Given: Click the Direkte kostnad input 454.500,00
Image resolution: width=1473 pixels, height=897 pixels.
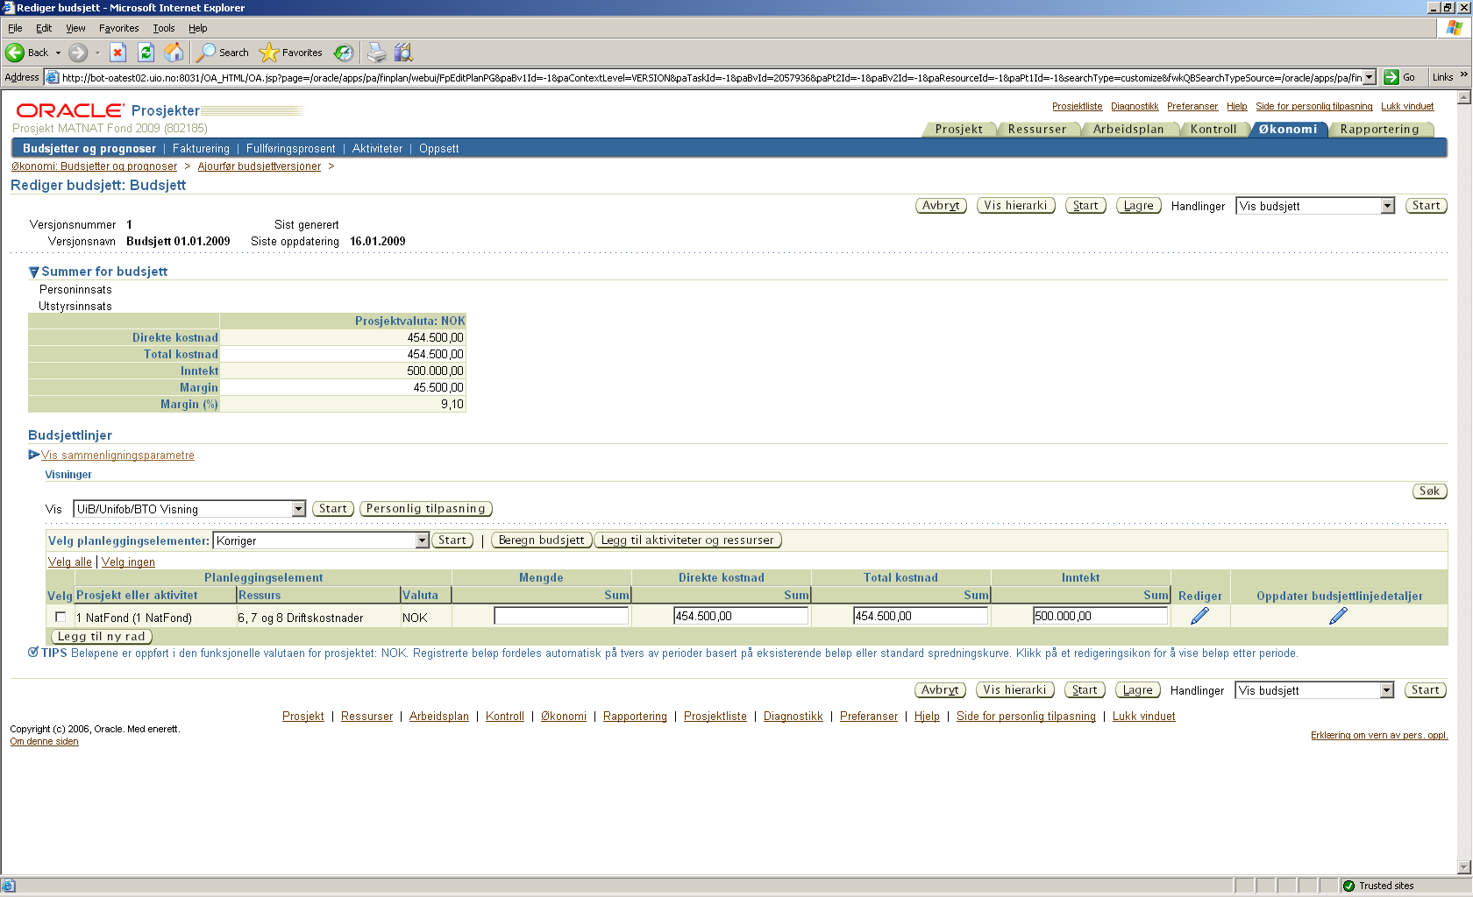Looking at the screenshot, I should click(x=741, y=616).
